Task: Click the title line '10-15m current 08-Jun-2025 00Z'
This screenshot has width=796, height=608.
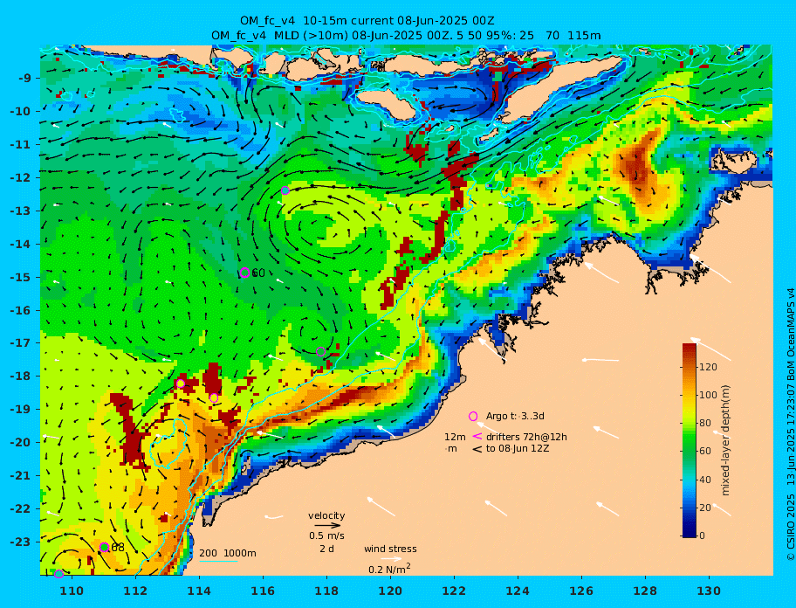Action: pyautogui.click(x=367, y=21)
